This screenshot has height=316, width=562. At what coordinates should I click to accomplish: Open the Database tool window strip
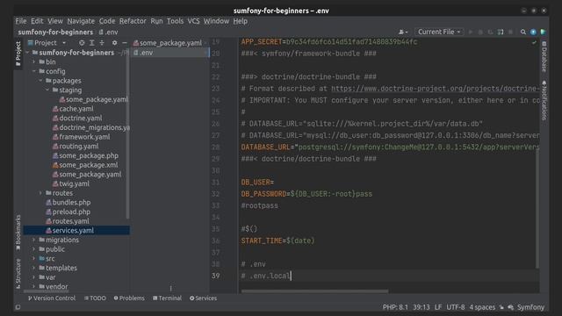point(544,56)
